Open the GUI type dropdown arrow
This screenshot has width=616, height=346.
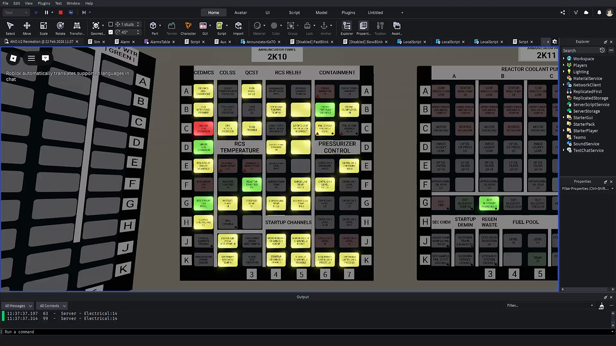210,25
